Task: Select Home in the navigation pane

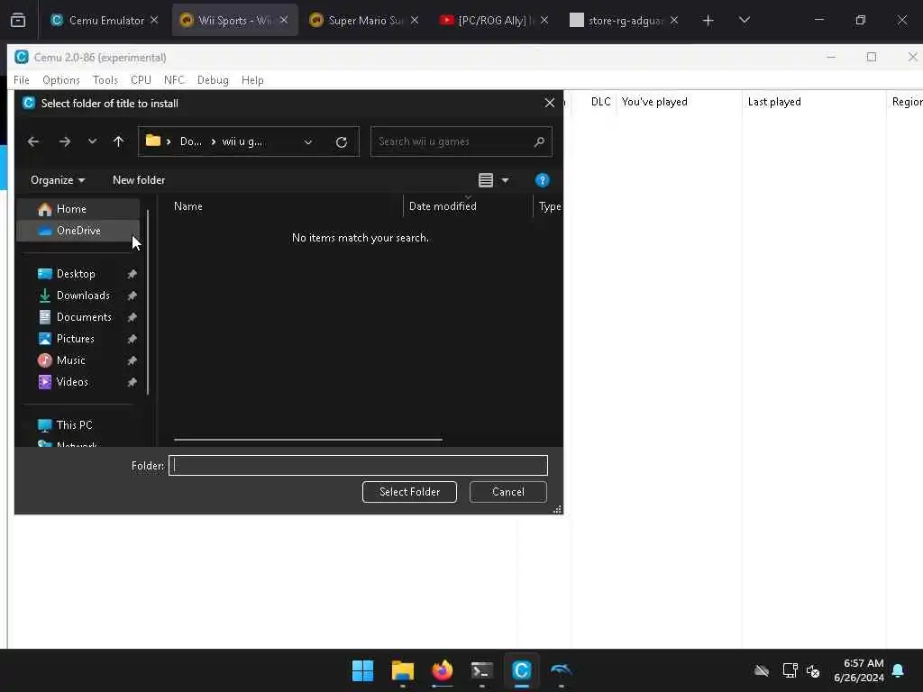Action: (78, 209)
